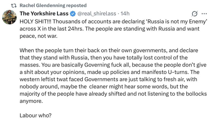Click the word 'reposted' in the header
This screenshot has width=209, height=122.
76,6
